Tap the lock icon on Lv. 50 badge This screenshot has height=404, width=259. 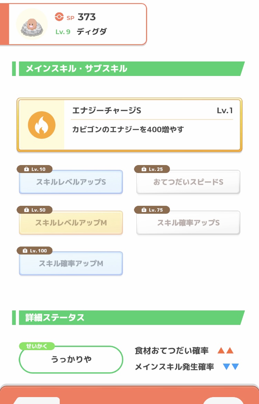pos(27,210)
